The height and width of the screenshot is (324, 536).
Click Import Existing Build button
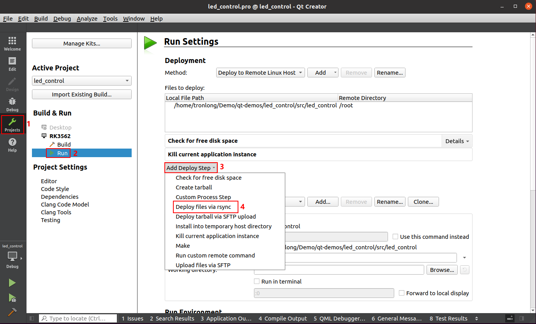82,95
